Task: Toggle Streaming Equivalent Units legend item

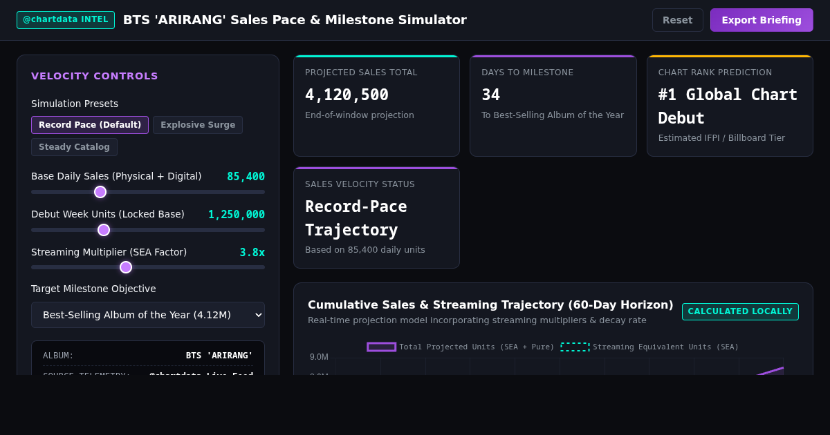Action: (649, 347)
